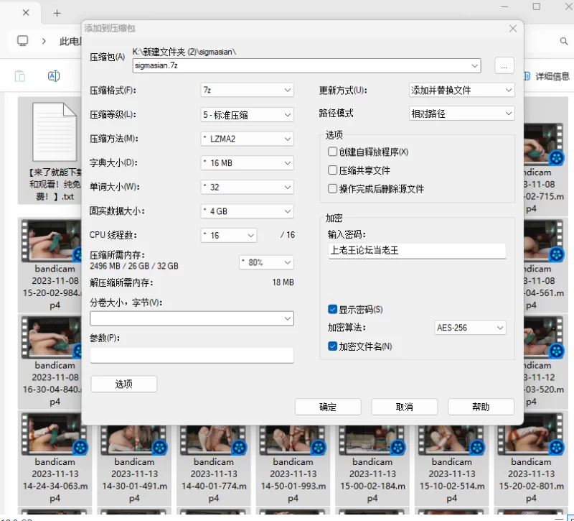This screenshot has height=521, width=574.
Task: Click the monitor icon in the address bar
Action: pos(23,41)
